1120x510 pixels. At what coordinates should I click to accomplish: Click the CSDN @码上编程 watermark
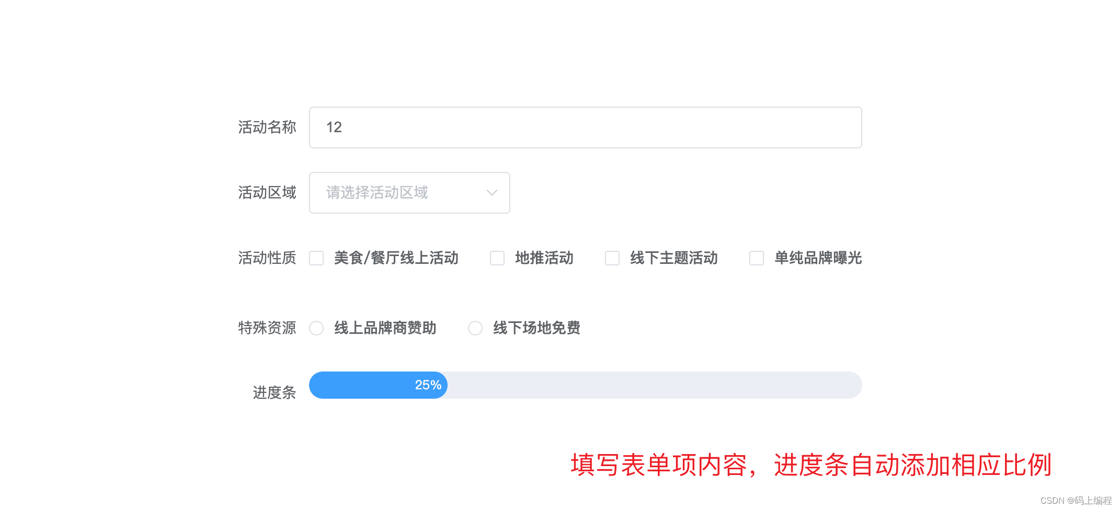[1076, 501]
